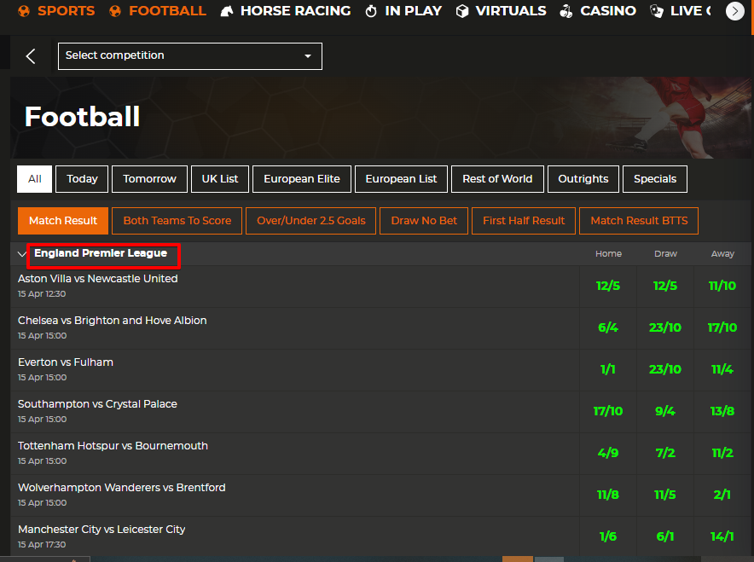Collapse the England Premier League section
The width and height of the screenshot is (754, 562).
21,254
